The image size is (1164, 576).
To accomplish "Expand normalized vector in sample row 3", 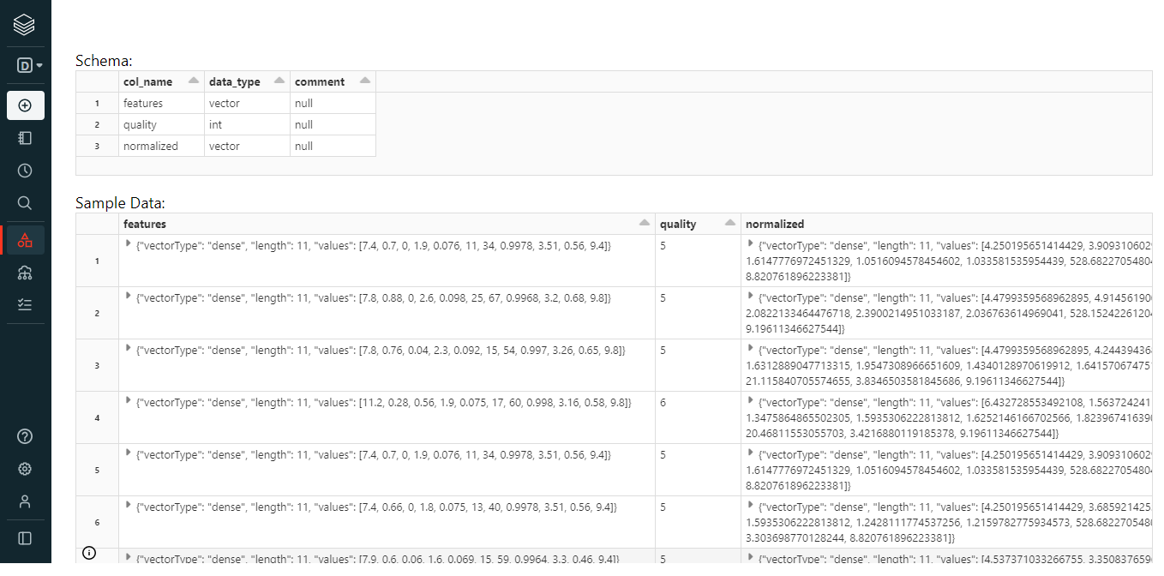I will pyautogui.click(x=751, y=349).
